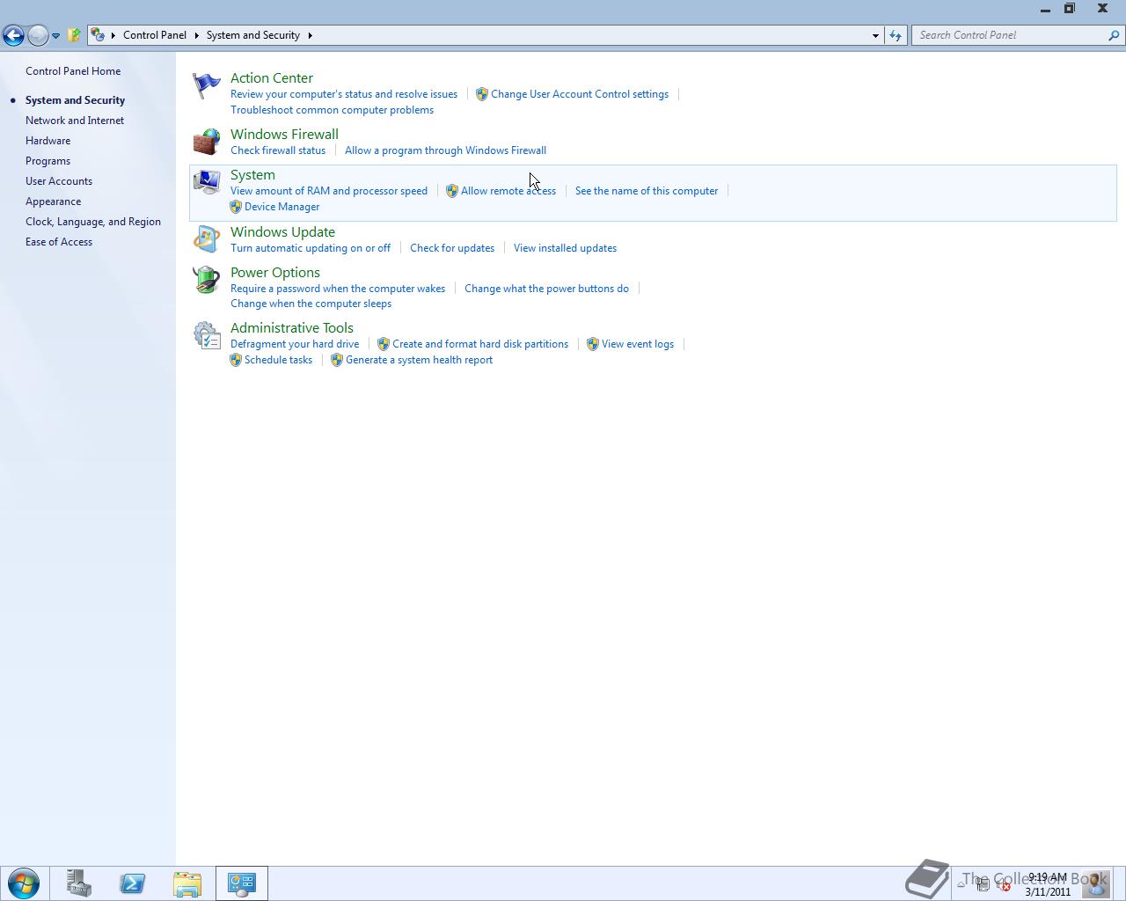Screen dimensions: 1126x901
Task: Click the Power Options battery icon
Action: click(207, 280)
